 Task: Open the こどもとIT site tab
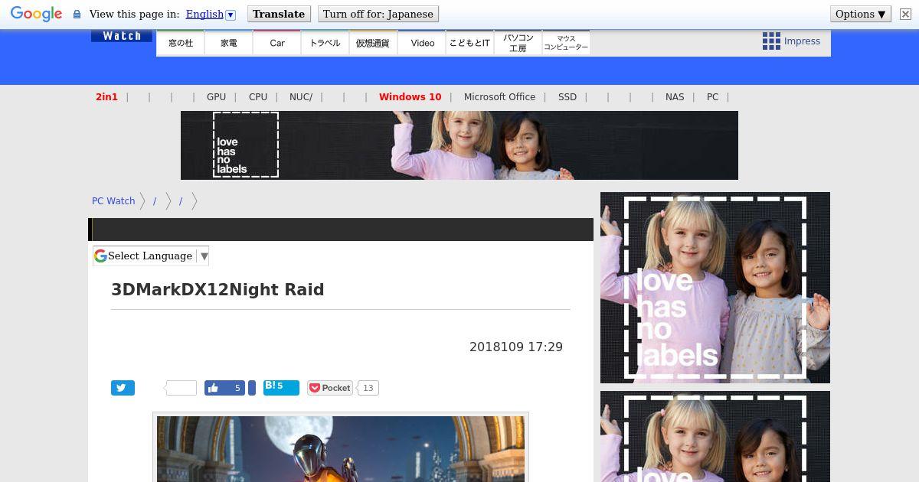[x=469, y=43]
